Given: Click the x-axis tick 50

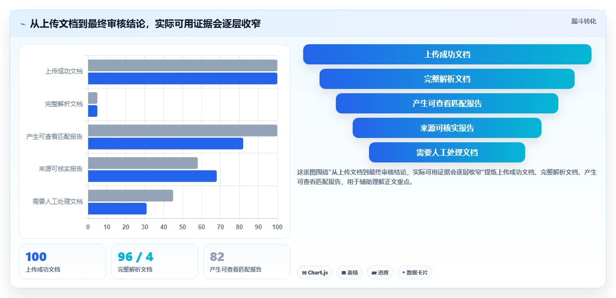Looking at the screenshot, I should [x=183, y=227].
